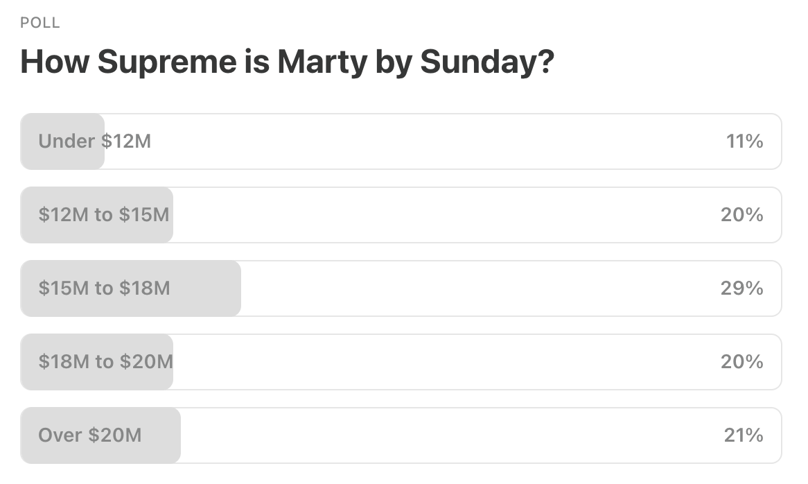Click the progress bar for "$15M to $18M"
This screenshot has height=484, width=808.
[x=132, y=288]
